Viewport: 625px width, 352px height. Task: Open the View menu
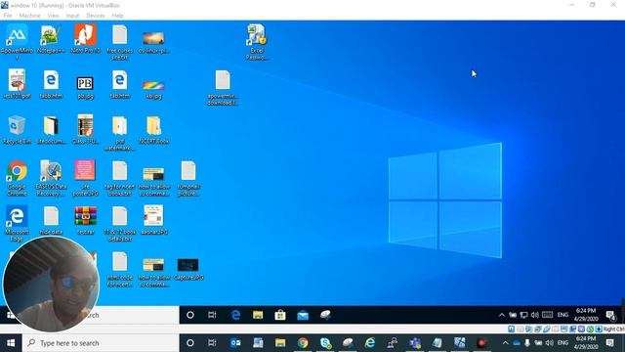[53, 16]
